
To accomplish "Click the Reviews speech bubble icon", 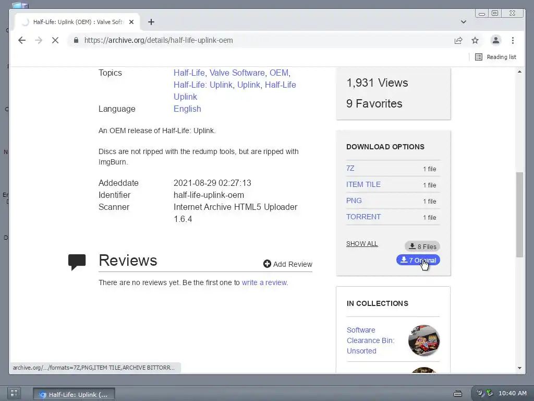I will click(77, 262).
